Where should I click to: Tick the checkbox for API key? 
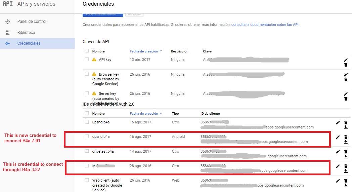[87, 60]
